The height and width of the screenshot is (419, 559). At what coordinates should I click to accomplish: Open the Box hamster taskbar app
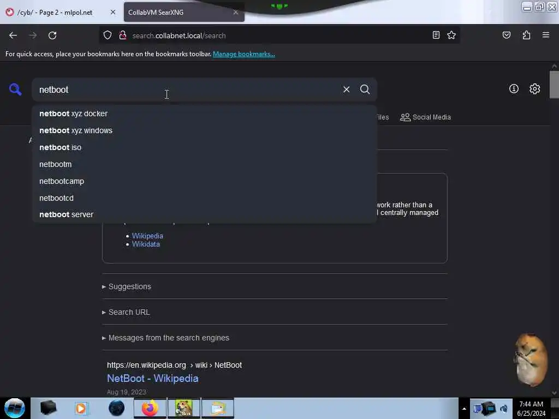coord(183,408)
